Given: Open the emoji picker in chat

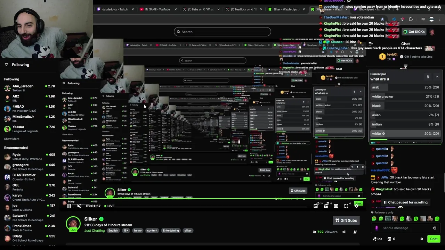Looking at the screenshot, I should click(x=435, y=228).
